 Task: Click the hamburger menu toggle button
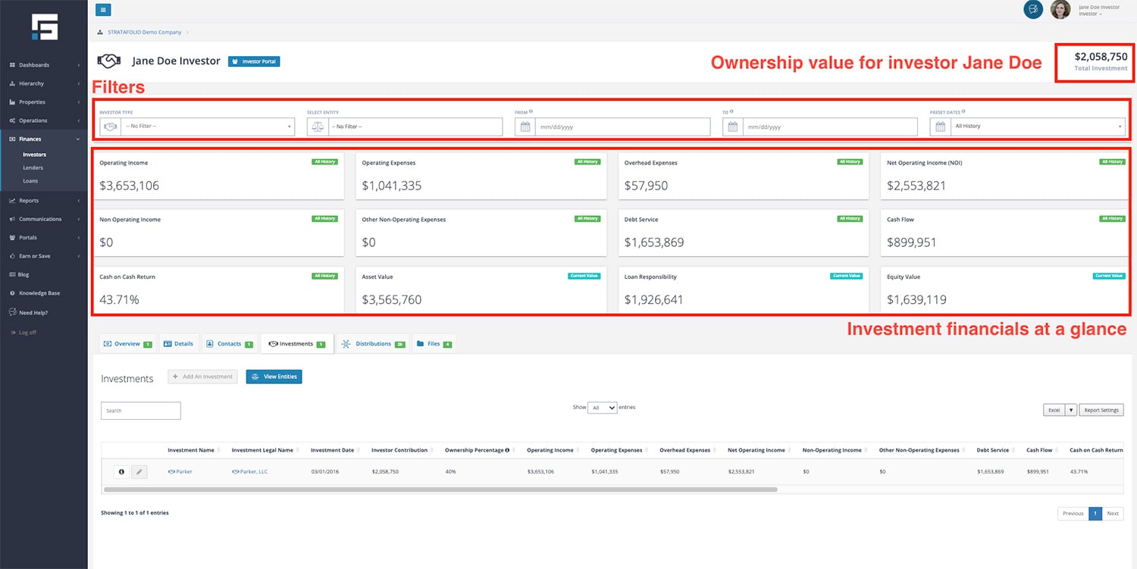[x=103, y=10]
